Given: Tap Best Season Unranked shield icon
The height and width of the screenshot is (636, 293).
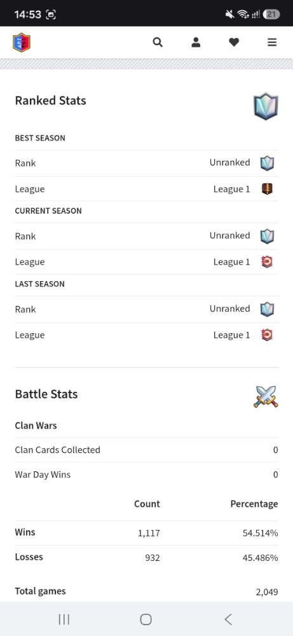Looking at the screenshot, I should [267, 163].
